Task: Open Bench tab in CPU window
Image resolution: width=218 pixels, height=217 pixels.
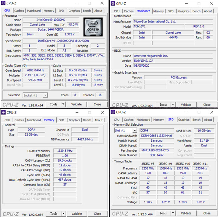Action: 87,11
